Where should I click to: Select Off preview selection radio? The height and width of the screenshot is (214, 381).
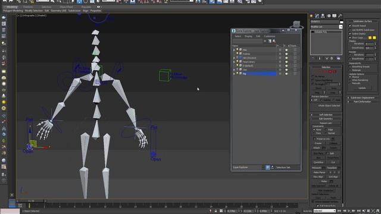(312, 100)
